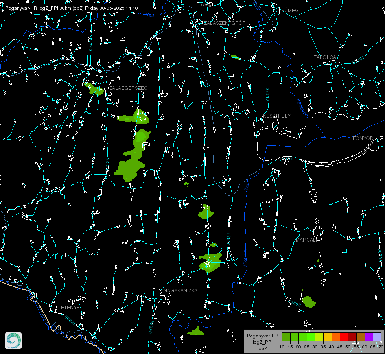Click the NAGYKANIZSA city label
This screenshot has height=354, width=385.
(181, 291)
